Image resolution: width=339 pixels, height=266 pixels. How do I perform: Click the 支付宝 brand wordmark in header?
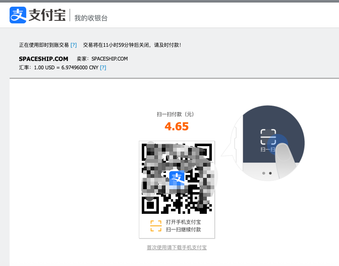[47, 15]
